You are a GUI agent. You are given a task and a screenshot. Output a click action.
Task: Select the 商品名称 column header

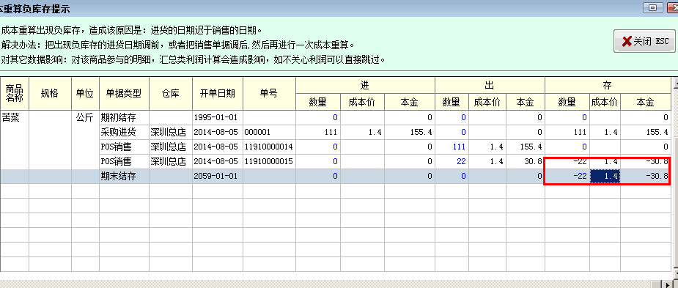pyautogui.click(x=15, y=93)
